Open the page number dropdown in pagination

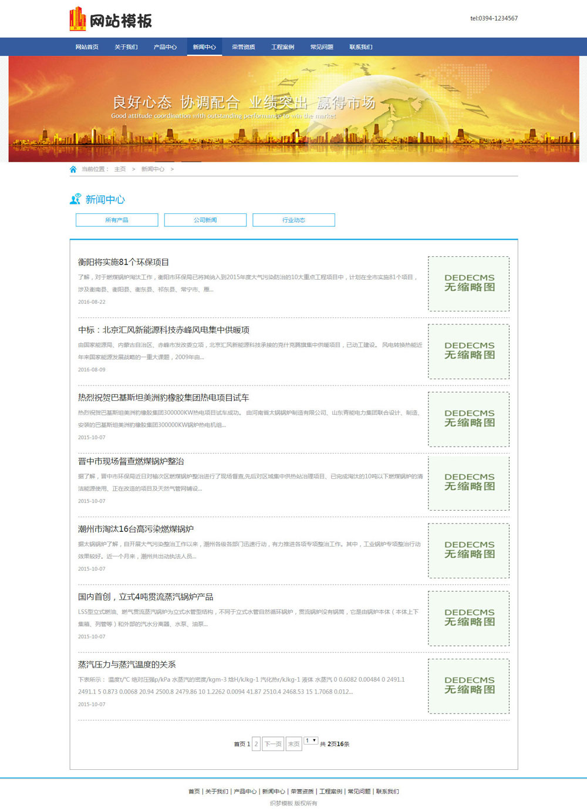(x=311, y=740)
